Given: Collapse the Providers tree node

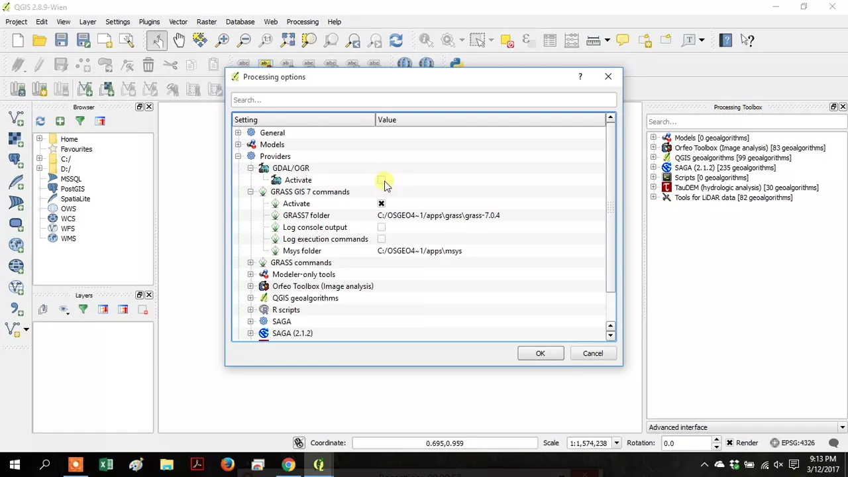Looking at the screenshot, I should 238,156.
